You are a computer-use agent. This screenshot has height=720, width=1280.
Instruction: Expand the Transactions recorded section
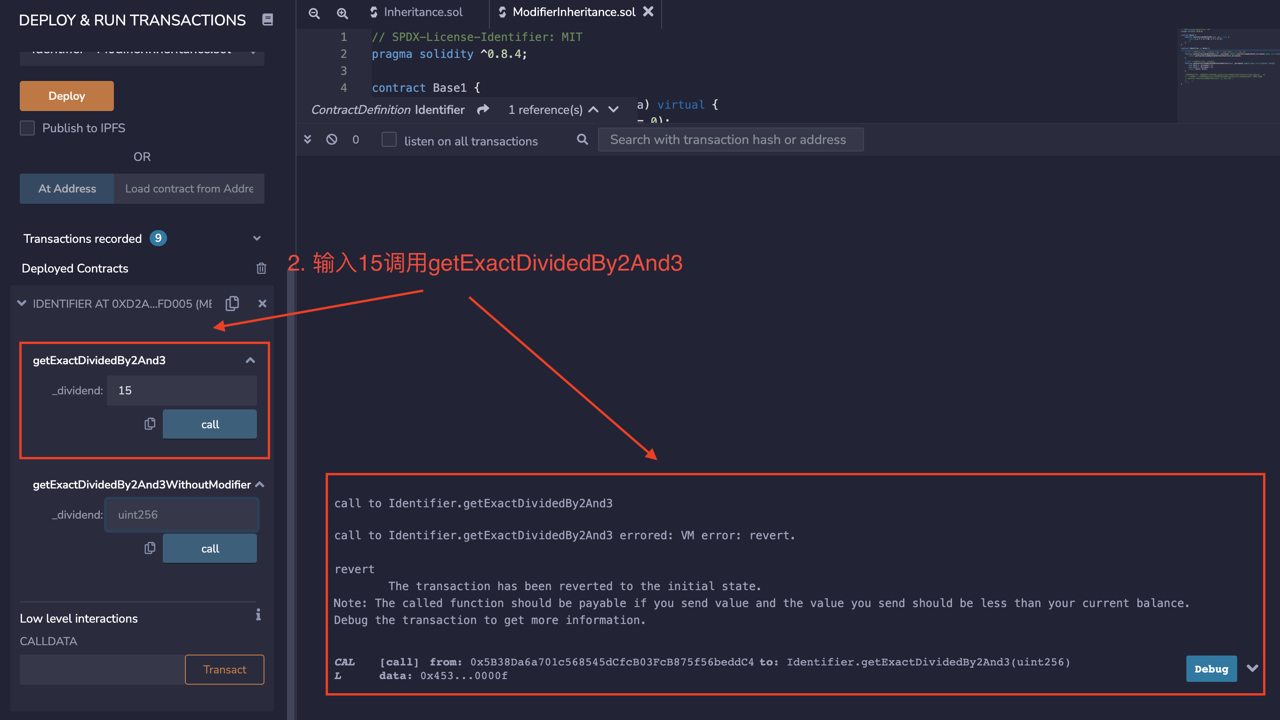(256, 239)
